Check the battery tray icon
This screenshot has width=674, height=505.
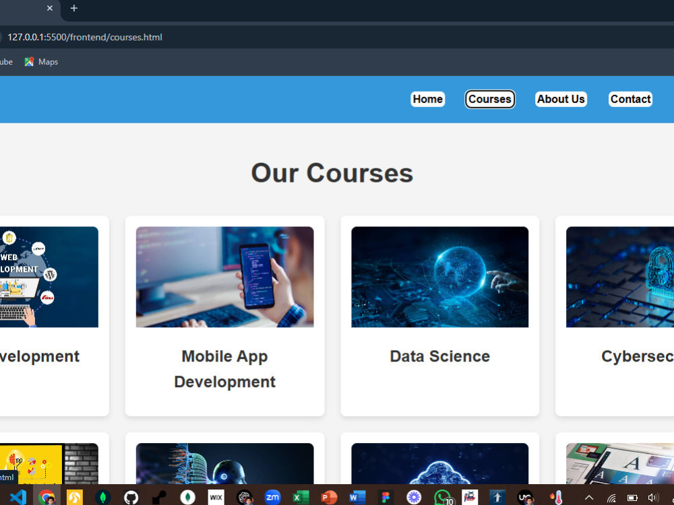(x=632, y=498)
